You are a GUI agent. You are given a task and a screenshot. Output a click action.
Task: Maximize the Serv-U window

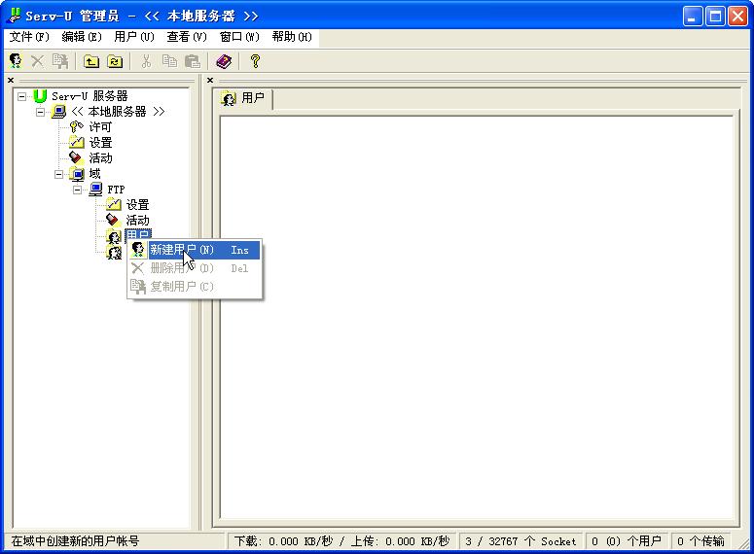click(715, 17)
